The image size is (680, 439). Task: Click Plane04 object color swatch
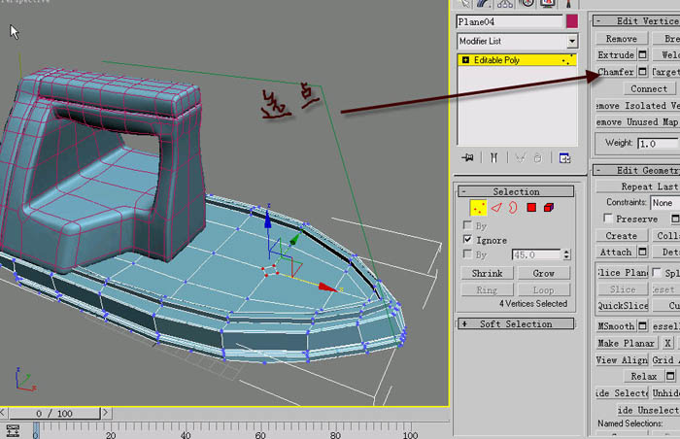[x=572, y=21]
